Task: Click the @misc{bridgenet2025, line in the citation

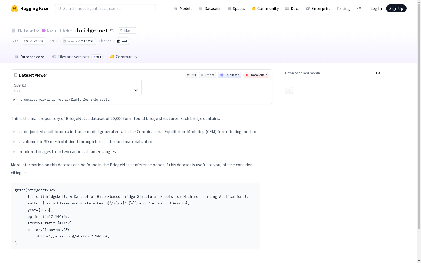Action: (36, 190)
